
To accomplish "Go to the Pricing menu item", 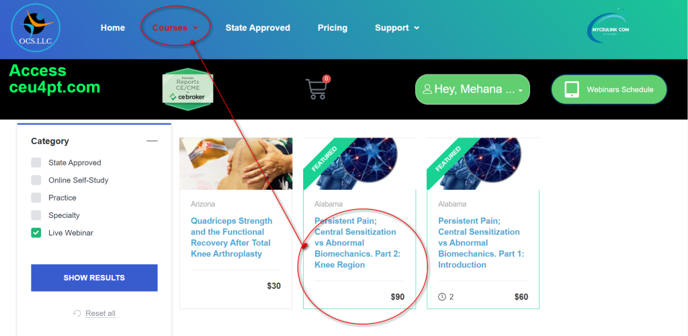I will pos(333,27).
